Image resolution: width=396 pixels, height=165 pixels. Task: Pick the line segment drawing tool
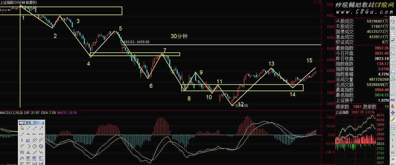pyautogui.click(x=28, y=128)
